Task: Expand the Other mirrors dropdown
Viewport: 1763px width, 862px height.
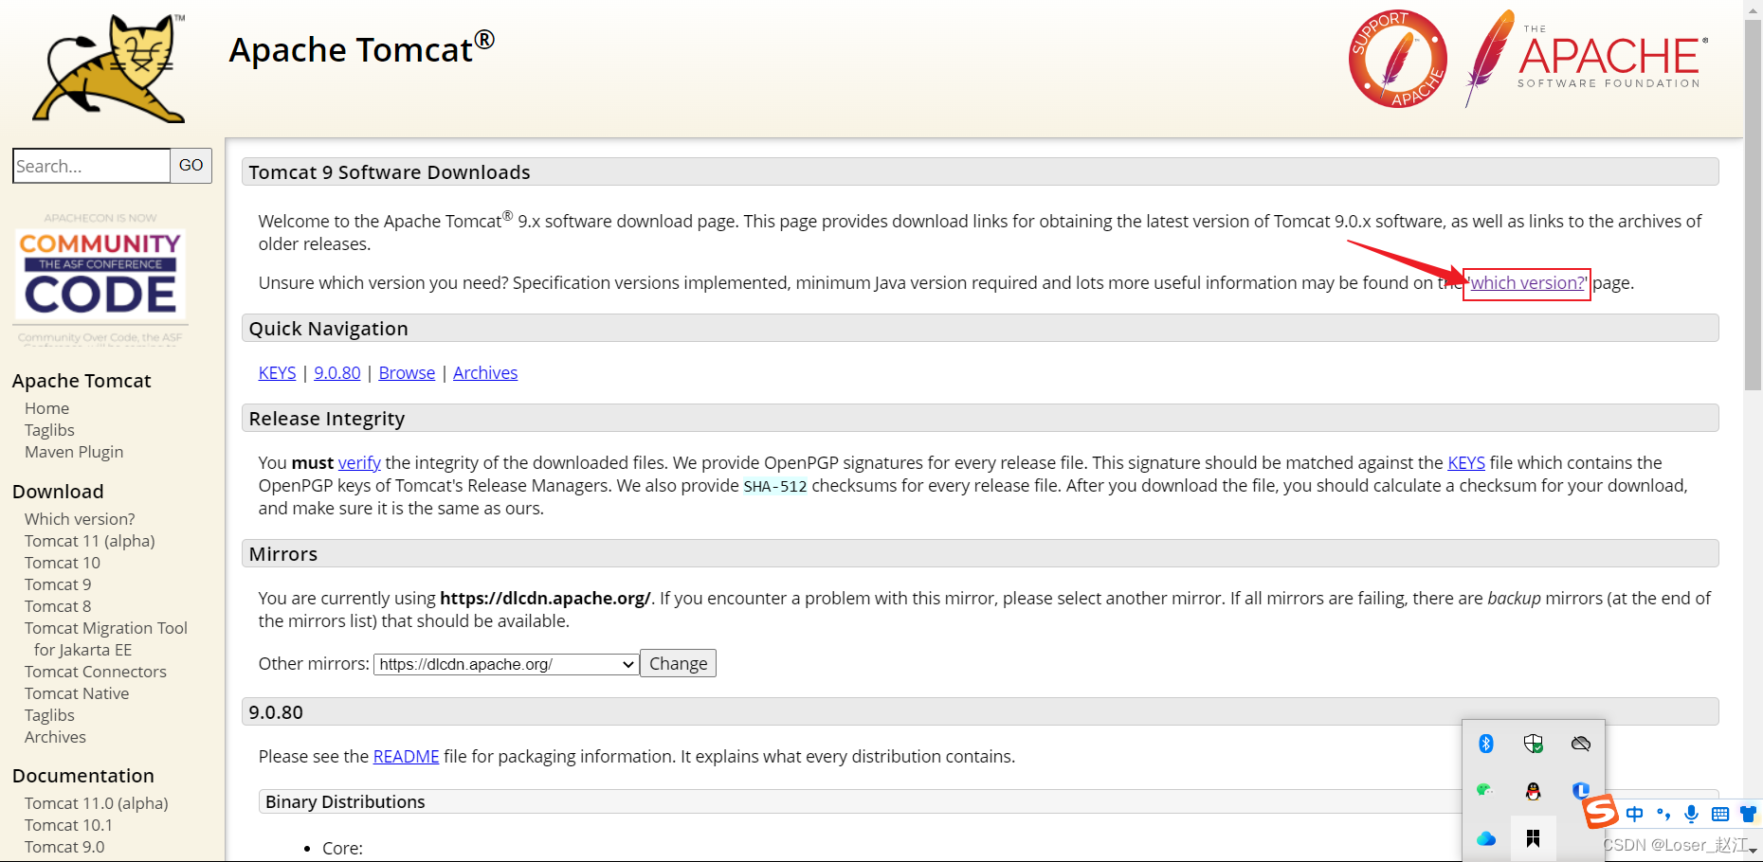Action: point(506,664)
